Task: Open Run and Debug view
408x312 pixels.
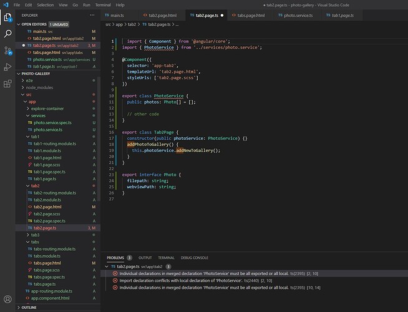Action: (x=7, y=67)
